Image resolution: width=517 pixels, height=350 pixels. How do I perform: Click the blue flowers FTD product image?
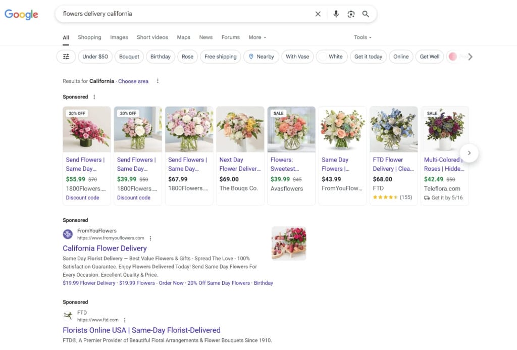(394, 129)
